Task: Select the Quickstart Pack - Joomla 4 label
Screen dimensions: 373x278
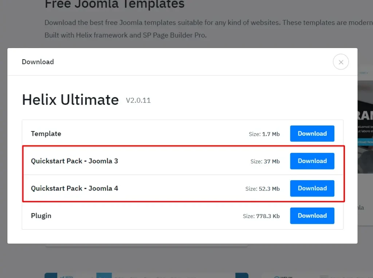Action: [x=74, y=188]
